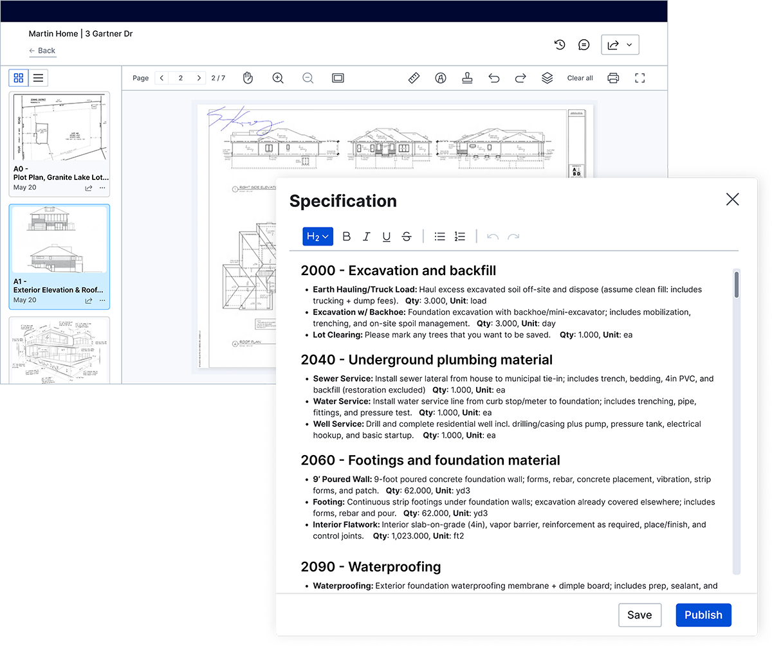Redo markup in viewer toolbar

coord(520,78)
